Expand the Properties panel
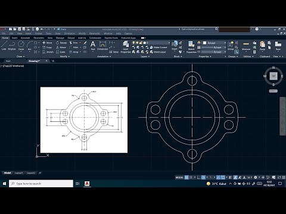The height and width of the screenshot is (214, 286). tap(205, 56)
